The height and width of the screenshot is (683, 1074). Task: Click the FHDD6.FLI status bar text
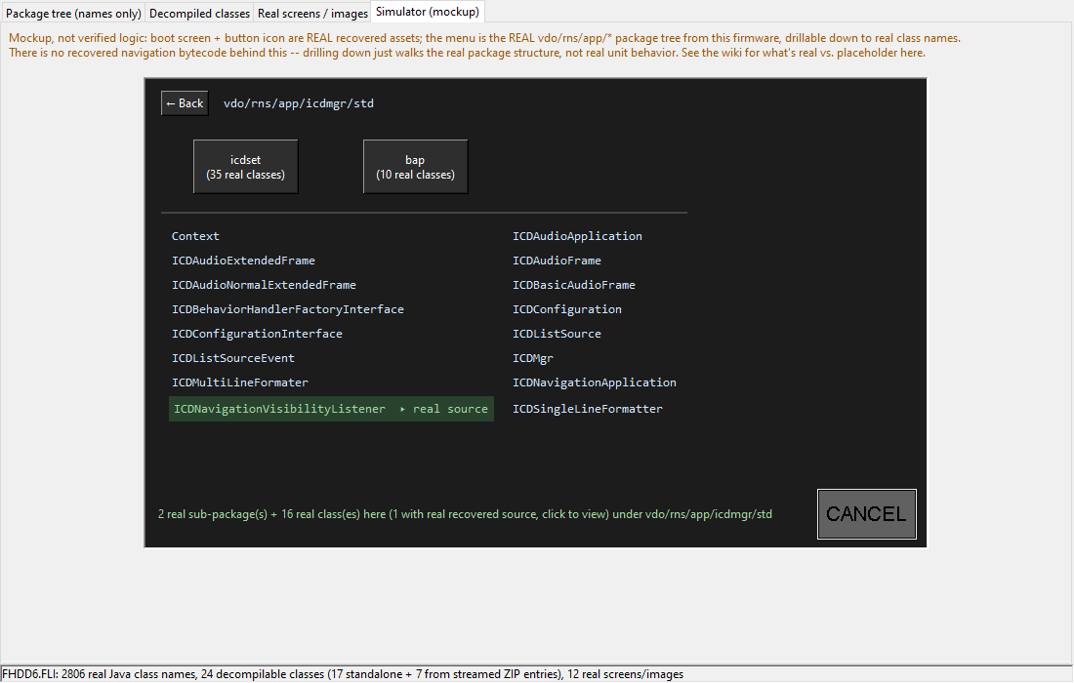click(343, 674)
